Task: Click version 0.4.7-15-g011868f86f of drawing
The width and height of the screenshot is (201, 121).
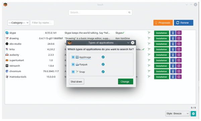Action: 51,38
